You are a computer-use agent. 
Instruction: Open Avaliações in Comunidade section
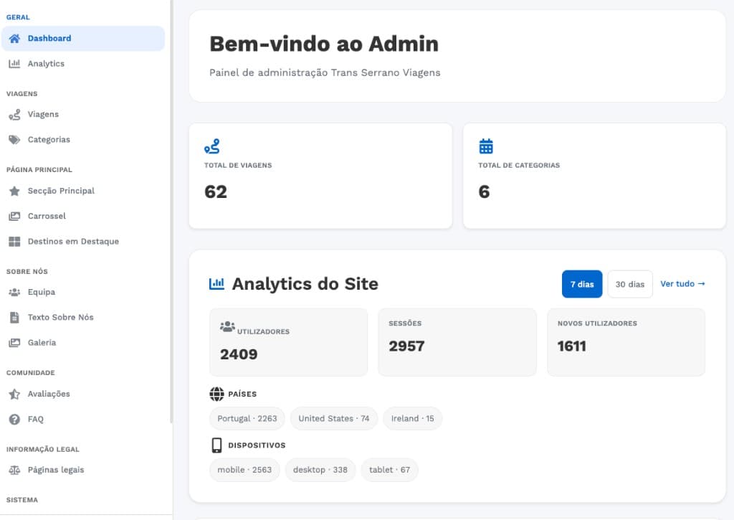click(x=83, y=394)
